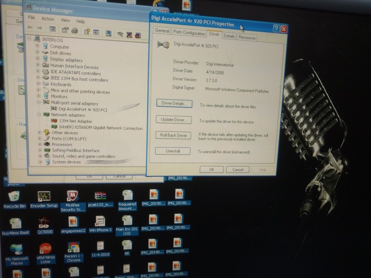Collapse the INTERLOG root node
This screenshot has height=278, width=371.
29,38
